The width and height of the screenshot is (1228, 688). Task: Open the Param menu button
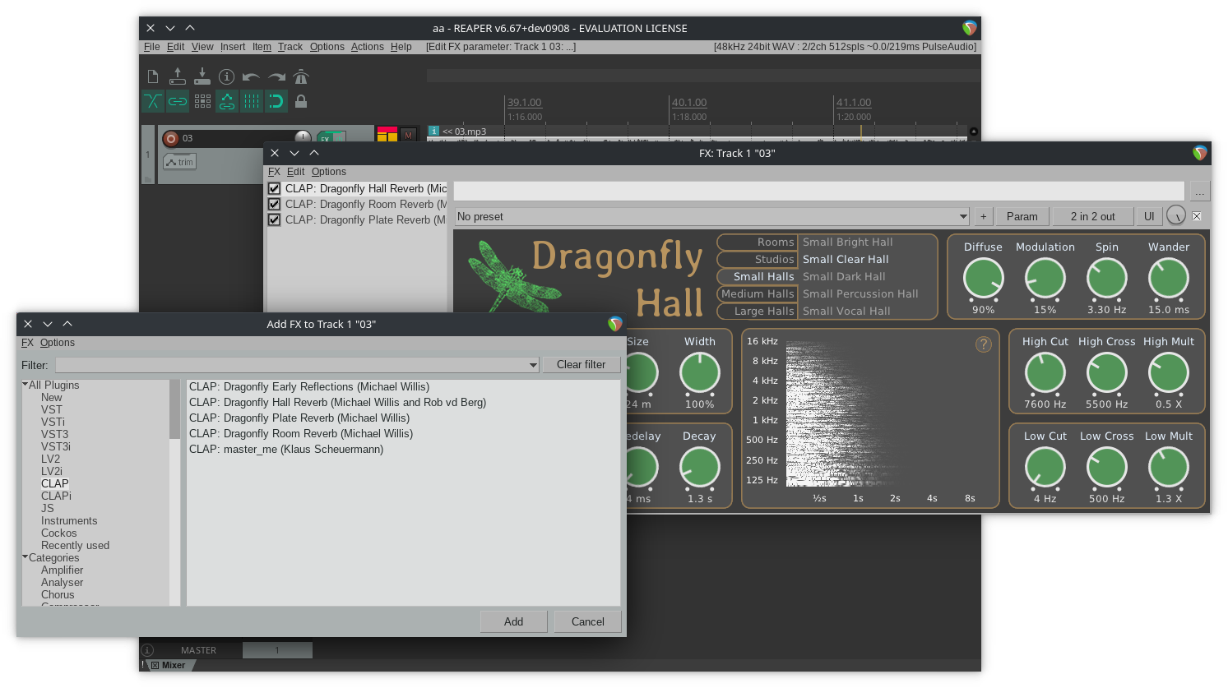click(1022, 216)
